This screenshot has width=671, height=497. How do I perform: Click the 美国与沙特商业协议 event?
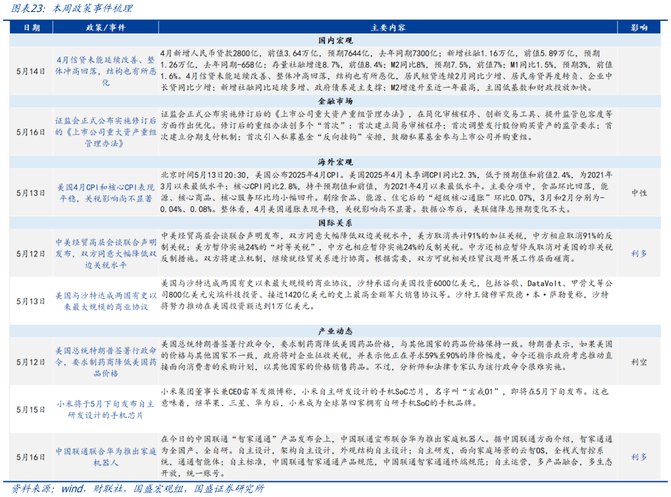(x=105, y=300)
